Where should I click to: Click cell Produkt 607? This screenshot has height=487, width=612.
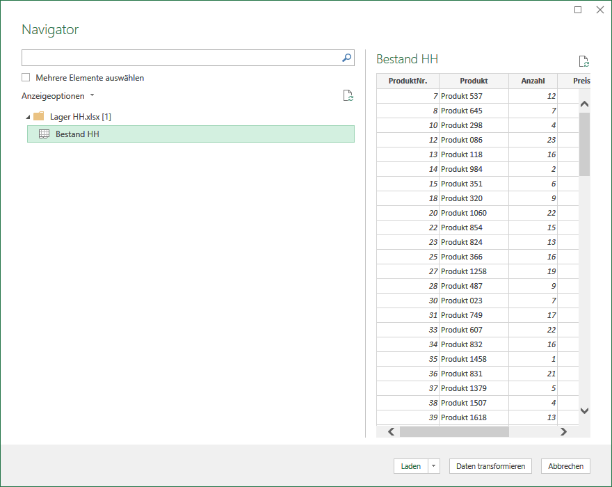474,330
